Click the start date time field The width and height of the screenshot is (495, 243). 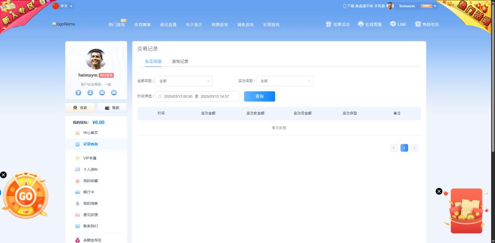click(177, 96)
